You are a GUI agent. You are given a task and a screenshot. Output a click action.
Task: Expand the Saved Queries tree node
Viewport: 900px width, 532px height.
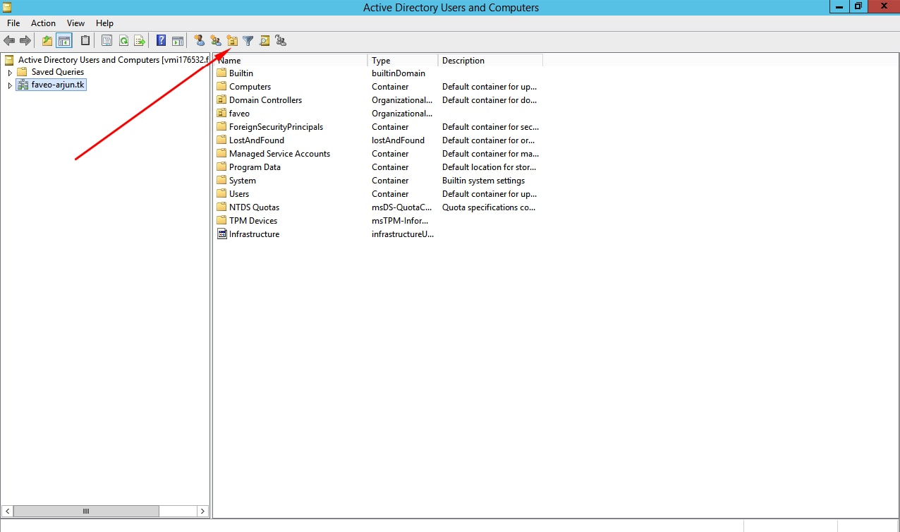click(10, 72)
